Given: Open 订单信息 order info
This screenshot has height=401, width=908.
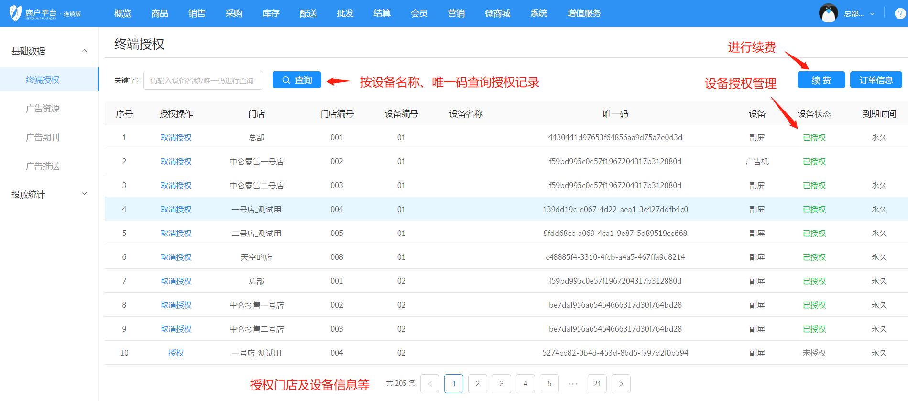Looking at the screenshot, I should 875,80.
